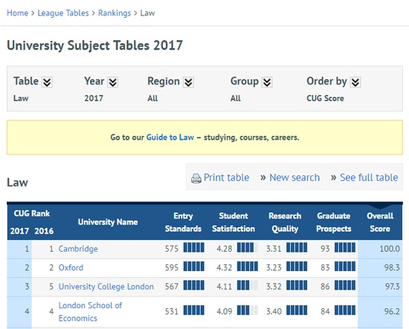This screenshot has height=329, width=409.
Task: Sort by Entry Standards column header
Action: pyautogui.click(x=183, y=222)
